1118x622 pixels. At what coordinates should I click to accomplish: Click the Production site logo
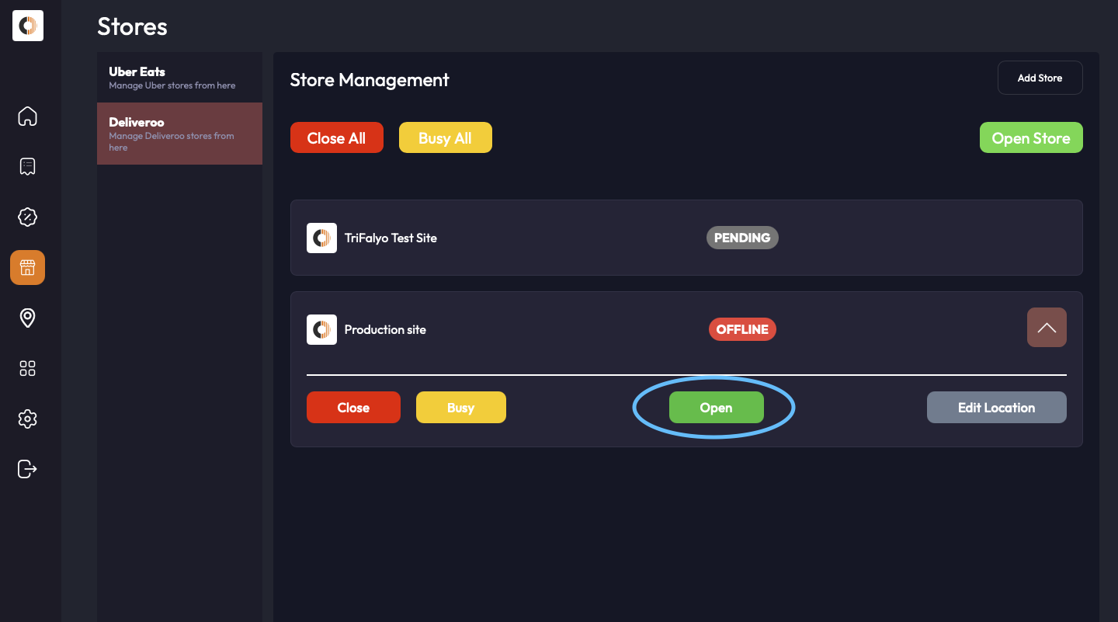(x=321, y=329)
